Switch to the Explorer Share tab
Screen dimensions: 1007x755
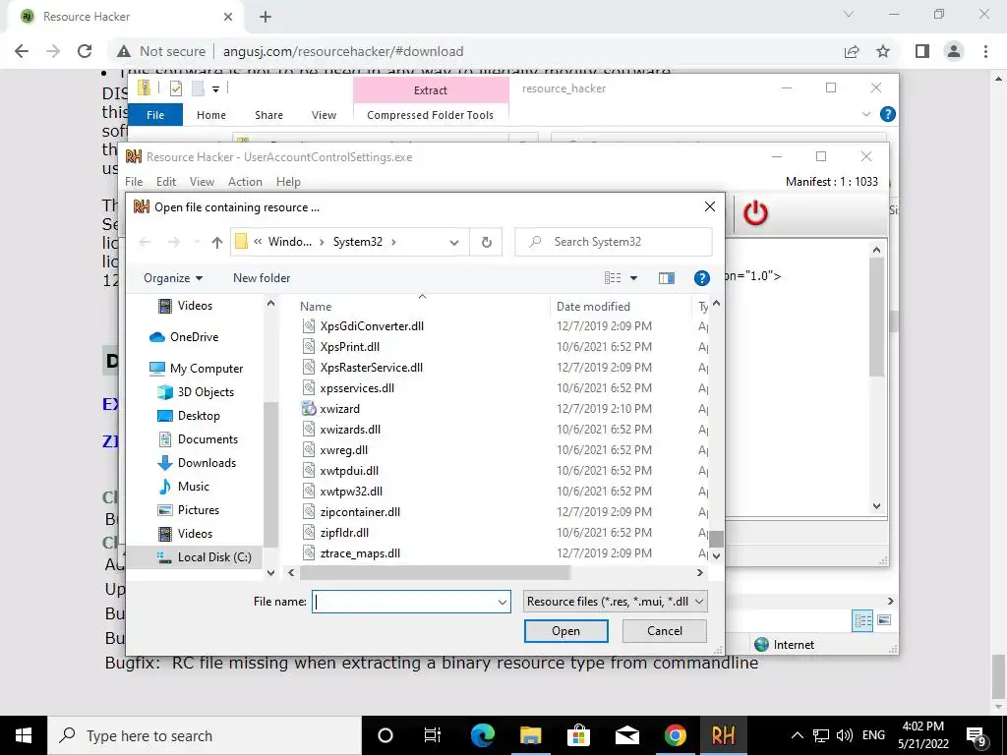click(x=268, y=115)
